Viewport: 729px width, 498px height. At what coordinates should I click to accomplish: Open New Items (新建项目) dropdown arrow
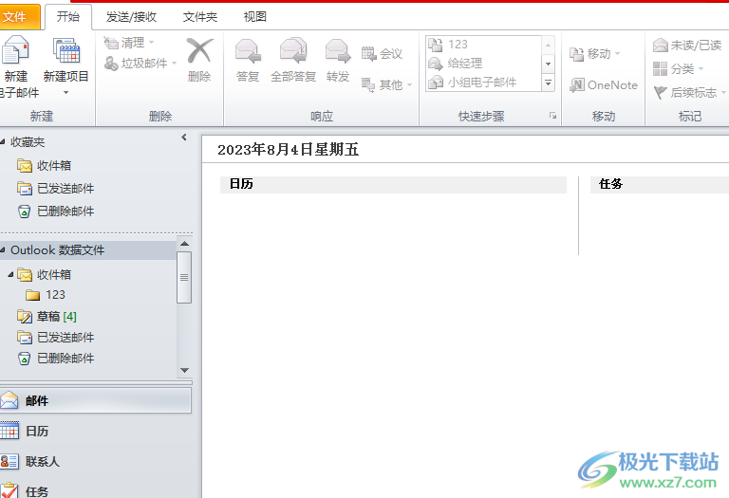pyautogui.click(x=66, y=92)
